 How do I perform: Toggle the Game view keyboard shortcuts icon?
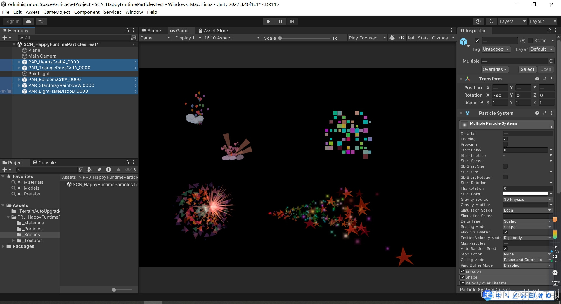411,38
